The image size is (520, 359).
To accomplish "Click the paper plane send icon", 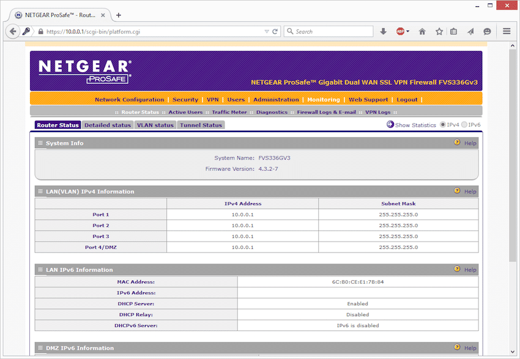I will (x=470, y=31).
